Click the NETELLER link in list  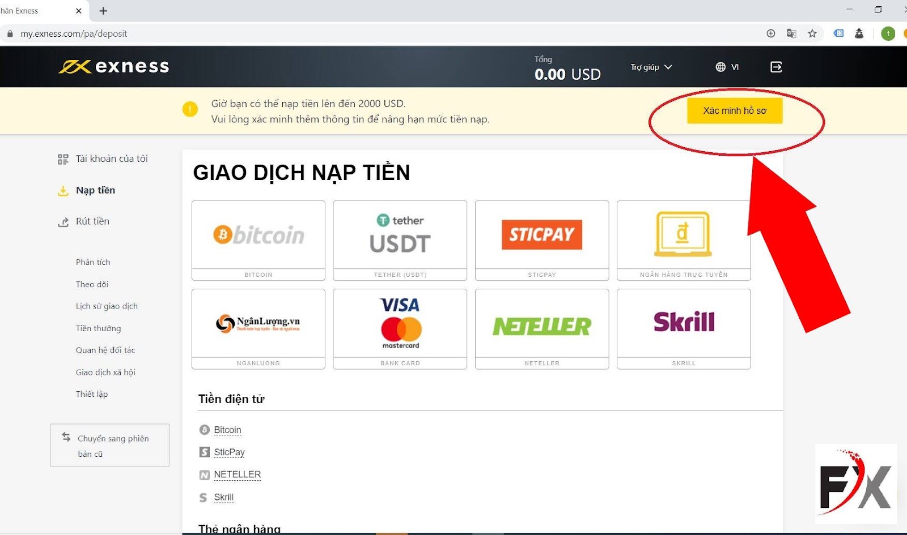pyautogui.click(x=238, y=474)
